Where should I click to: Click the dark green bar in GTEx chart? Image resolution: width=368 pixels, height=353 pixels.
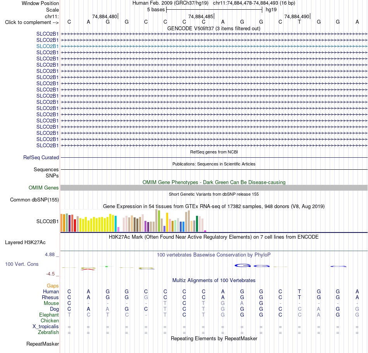[197, 224]
